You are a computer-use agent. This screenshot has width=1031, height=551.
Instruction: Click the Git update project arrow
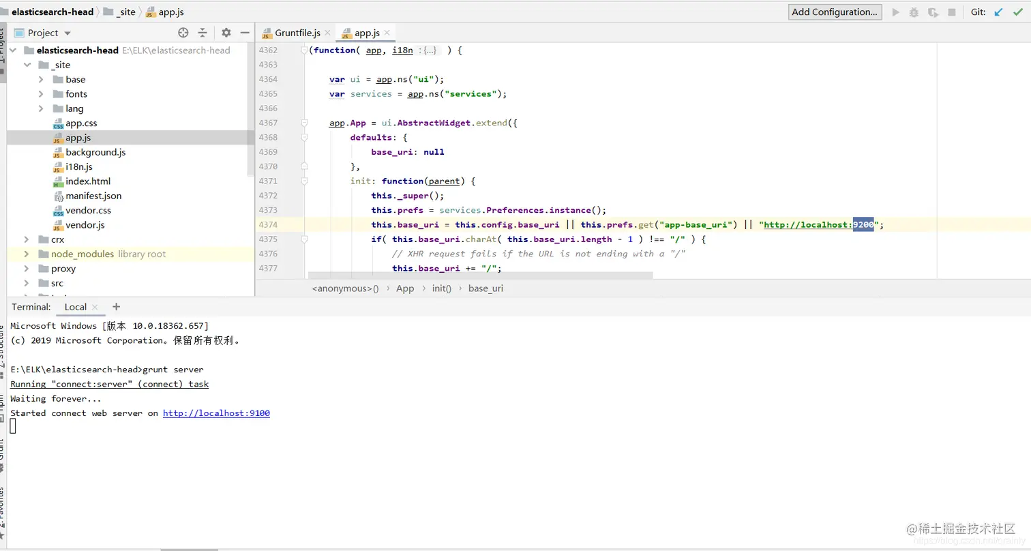999,12
